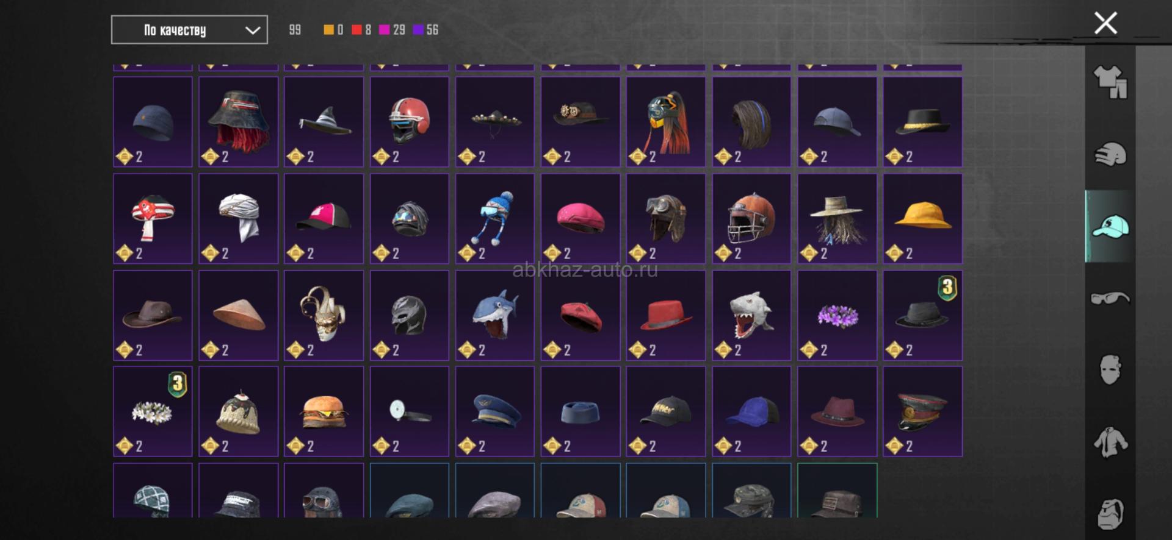Select the cap headwear category tab

[1110, 226]
